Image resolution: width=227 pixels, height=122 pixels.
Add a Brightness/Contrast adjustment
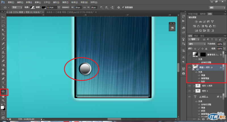click(x=196, y=22)
